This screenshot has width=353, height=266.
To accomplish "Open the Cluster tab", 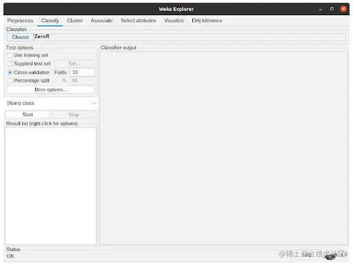I will pyautogui.click(x=74, y=21).
